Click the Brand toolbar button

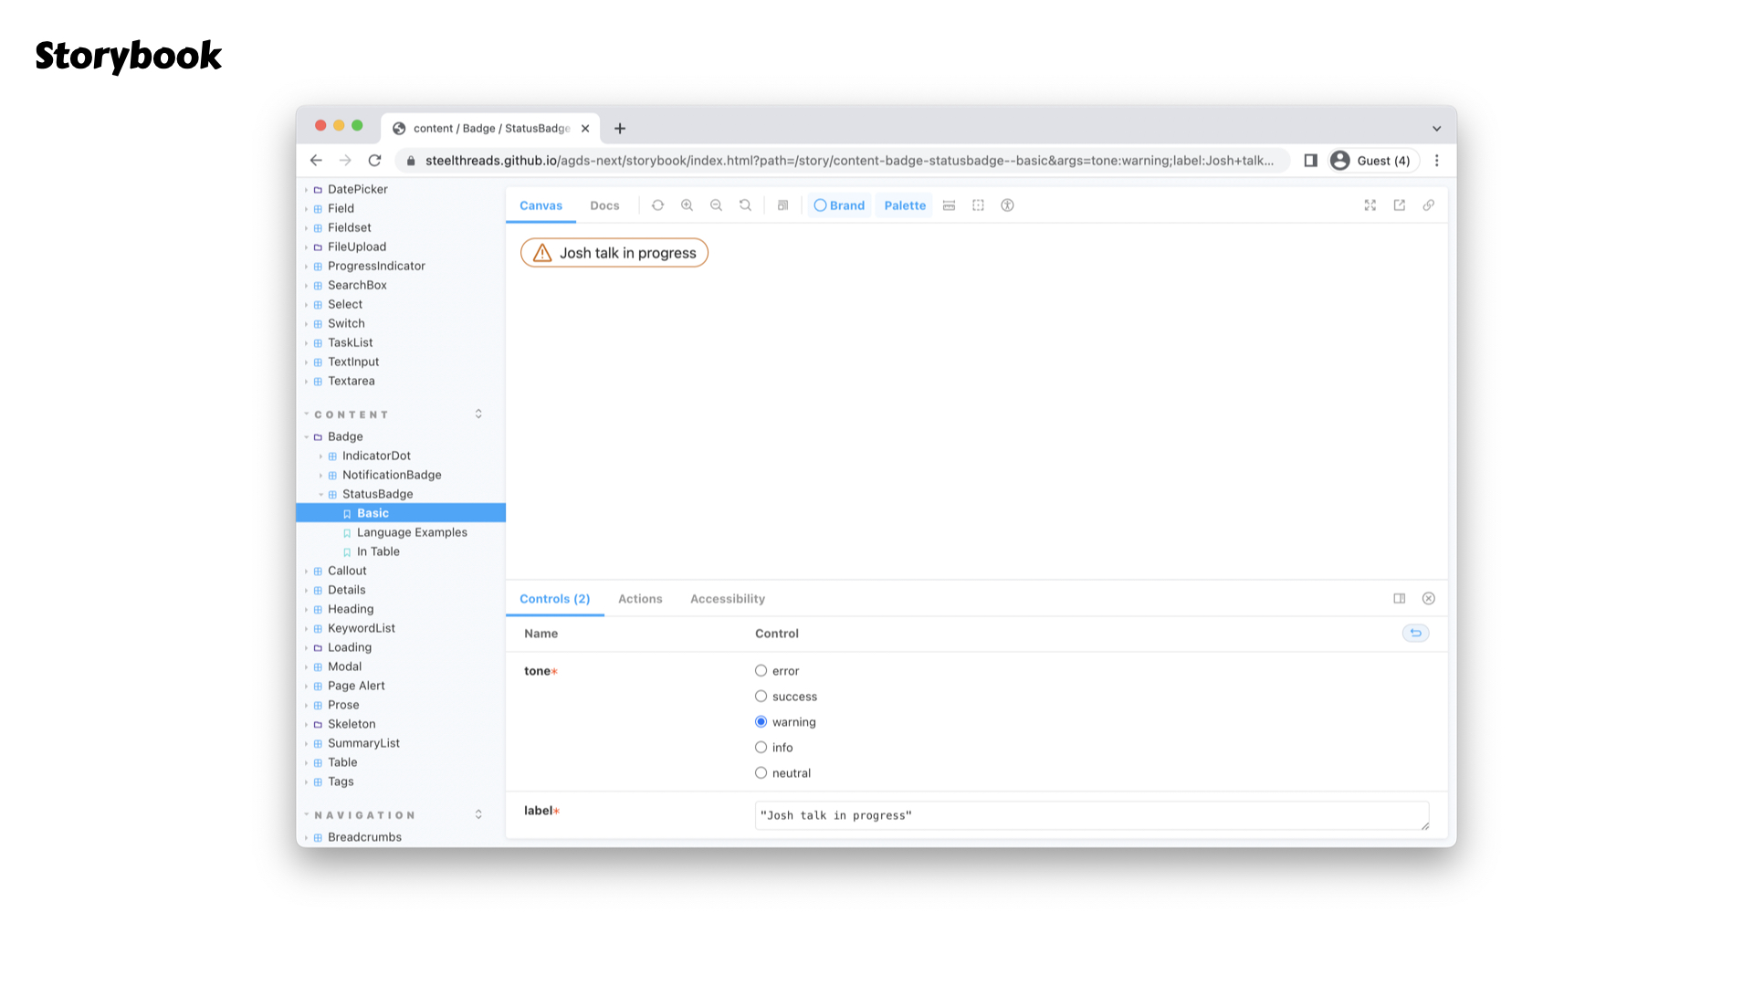tap(839, 205)
